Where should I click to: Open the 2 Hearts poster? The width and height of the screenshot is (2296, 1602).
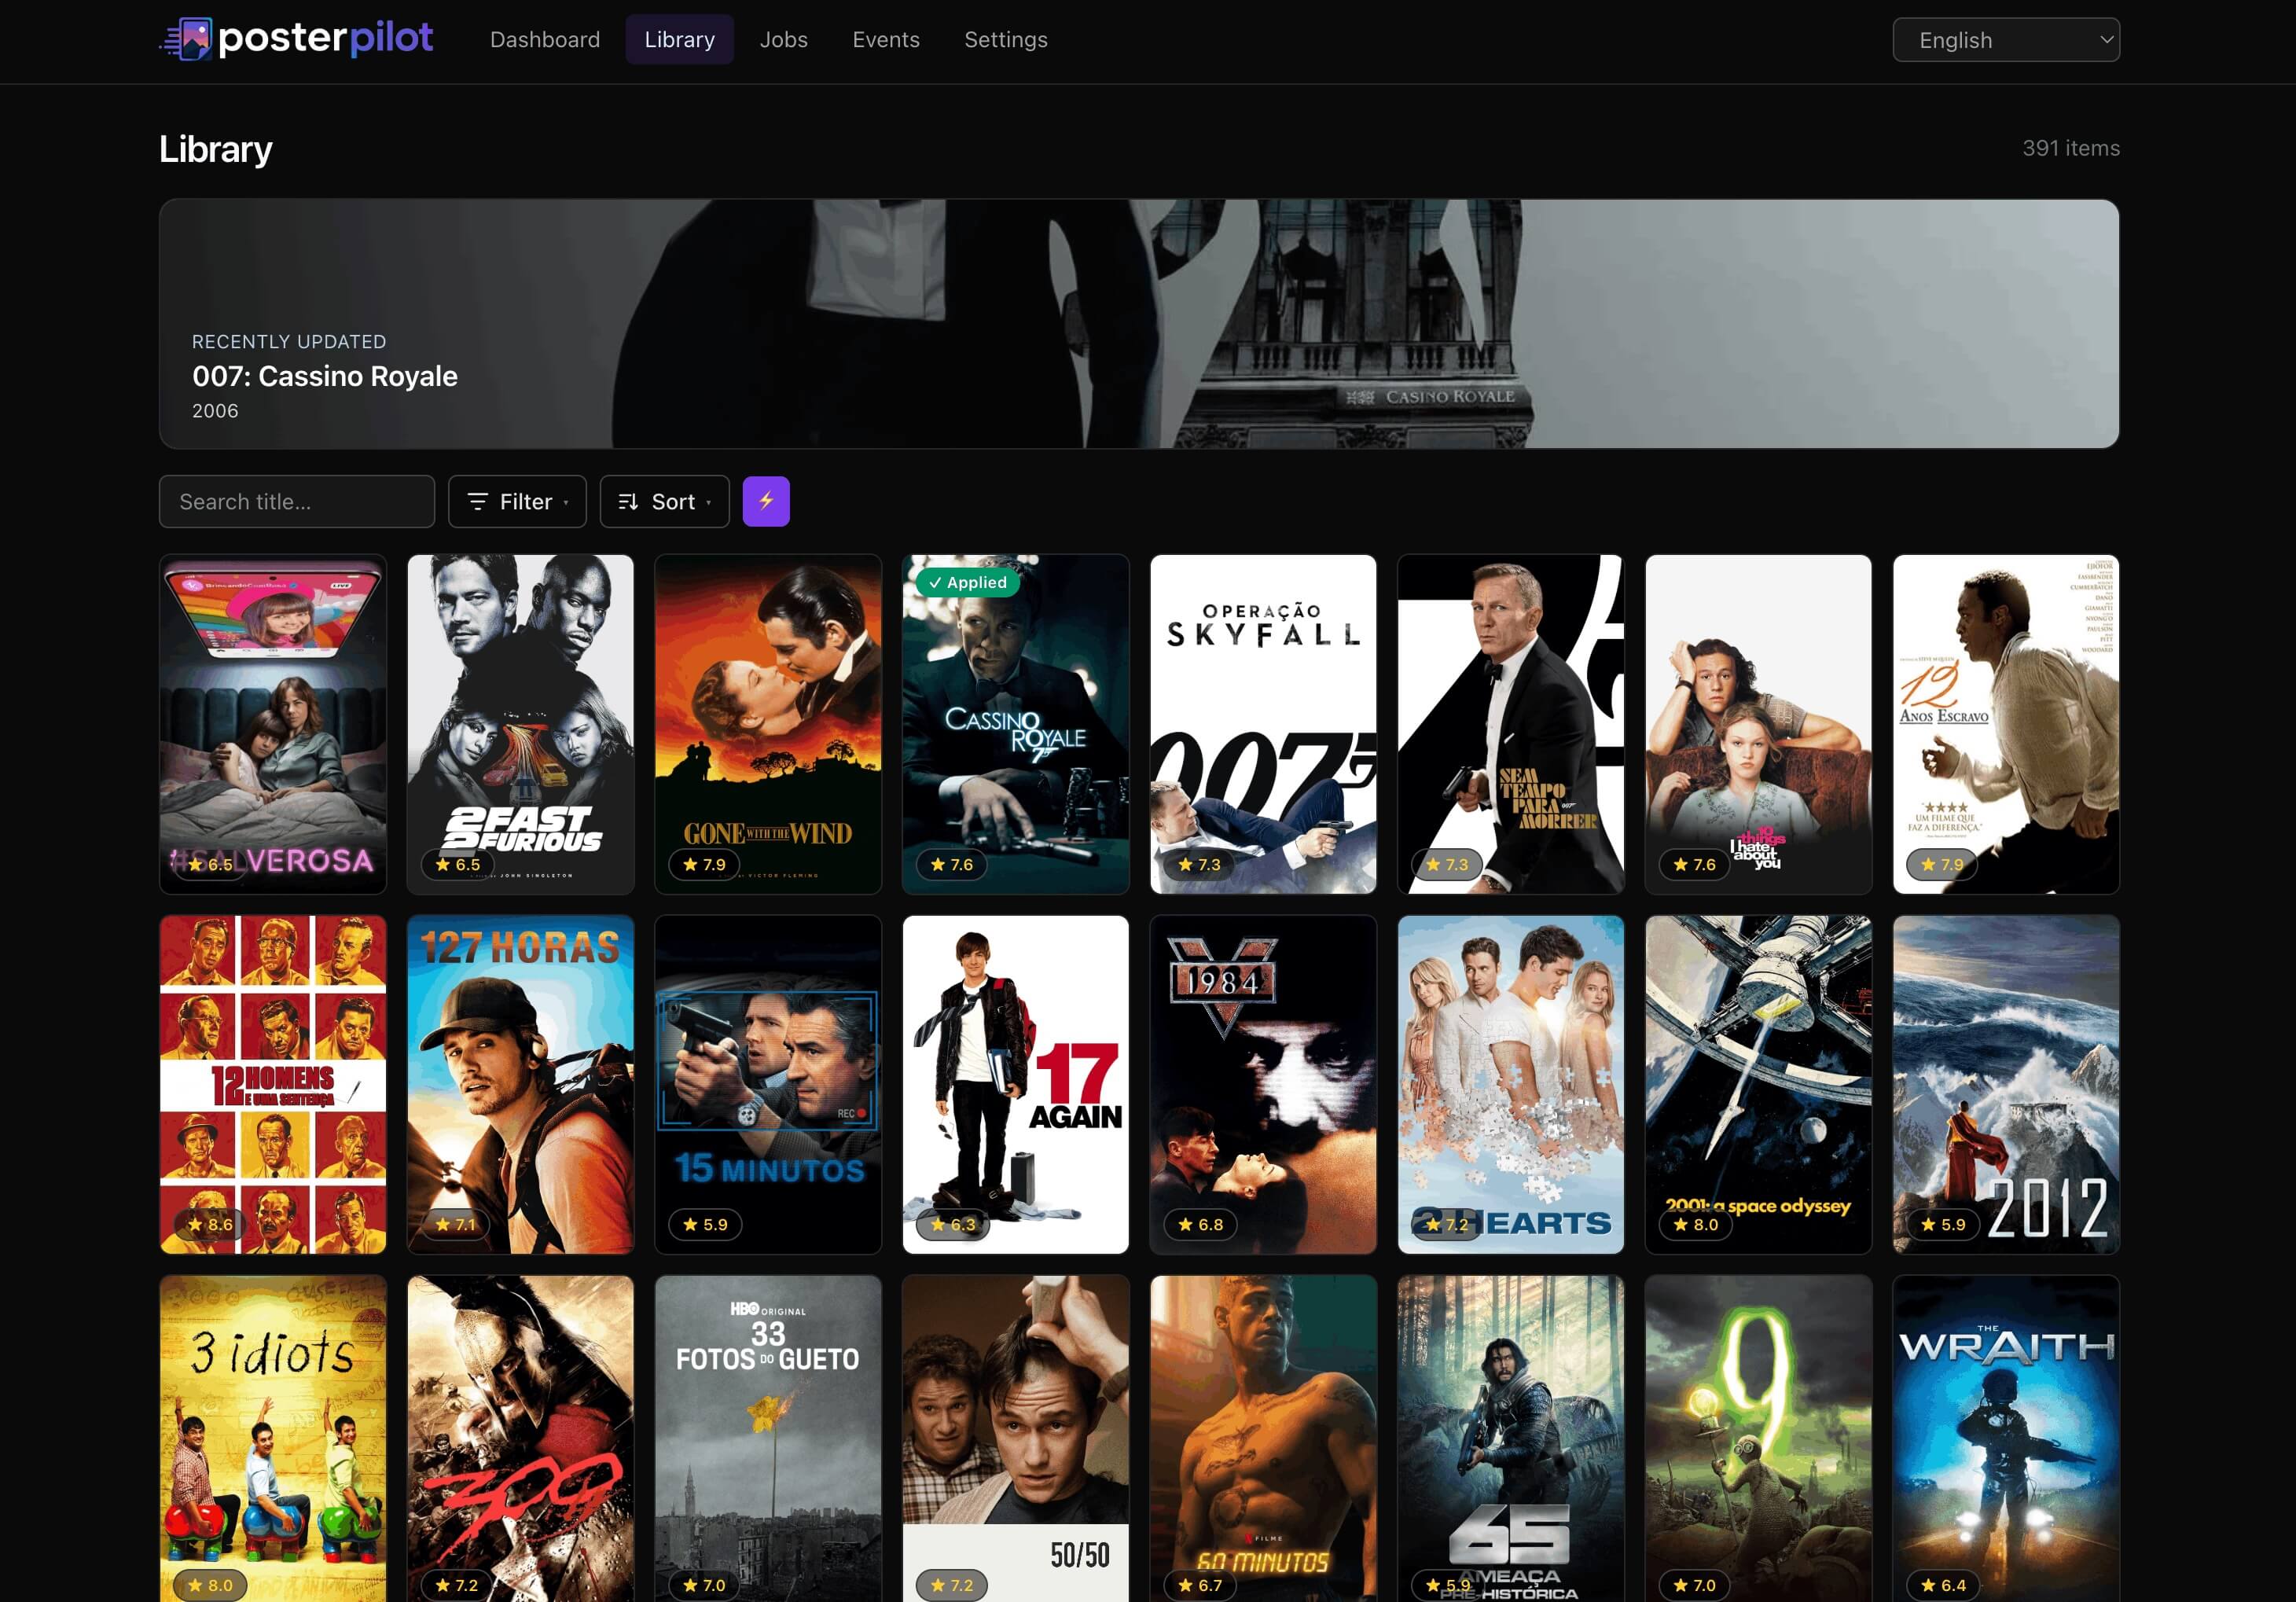(1511, 1084)
